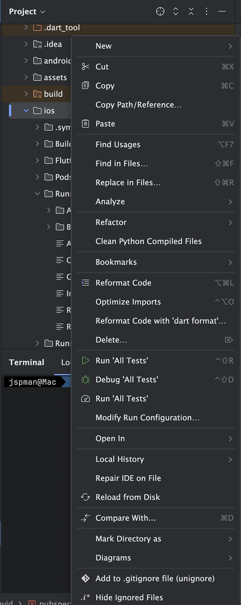This screenshot has width=241, height=605.
Task: Click the Expand All arrows icon
Action: click(x=176, y=11)
